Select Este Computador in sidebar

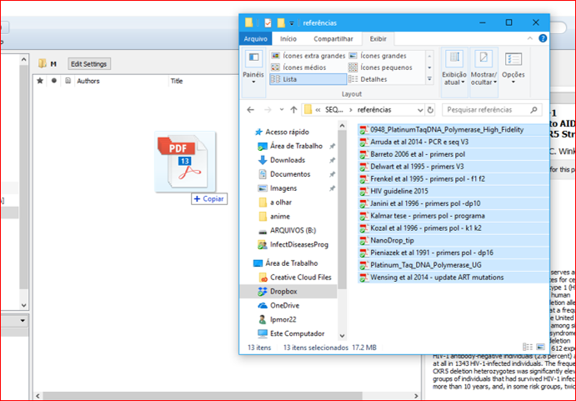pyautogui.click(x=298, y=333)
